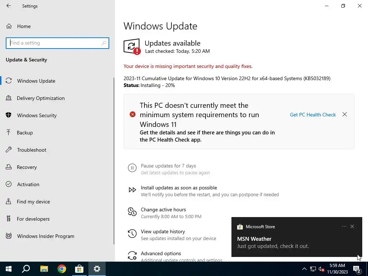Viewport: 368px width, 276px height.
Task: Click the Recovery sidebar icon
Action: pyautogui.click(x=9, y=167)
